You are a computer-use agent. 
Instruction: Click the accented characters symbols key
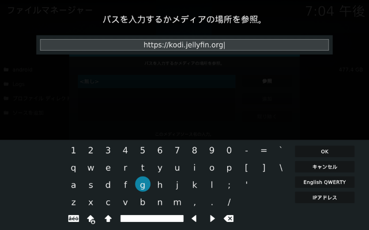[73, 218]
